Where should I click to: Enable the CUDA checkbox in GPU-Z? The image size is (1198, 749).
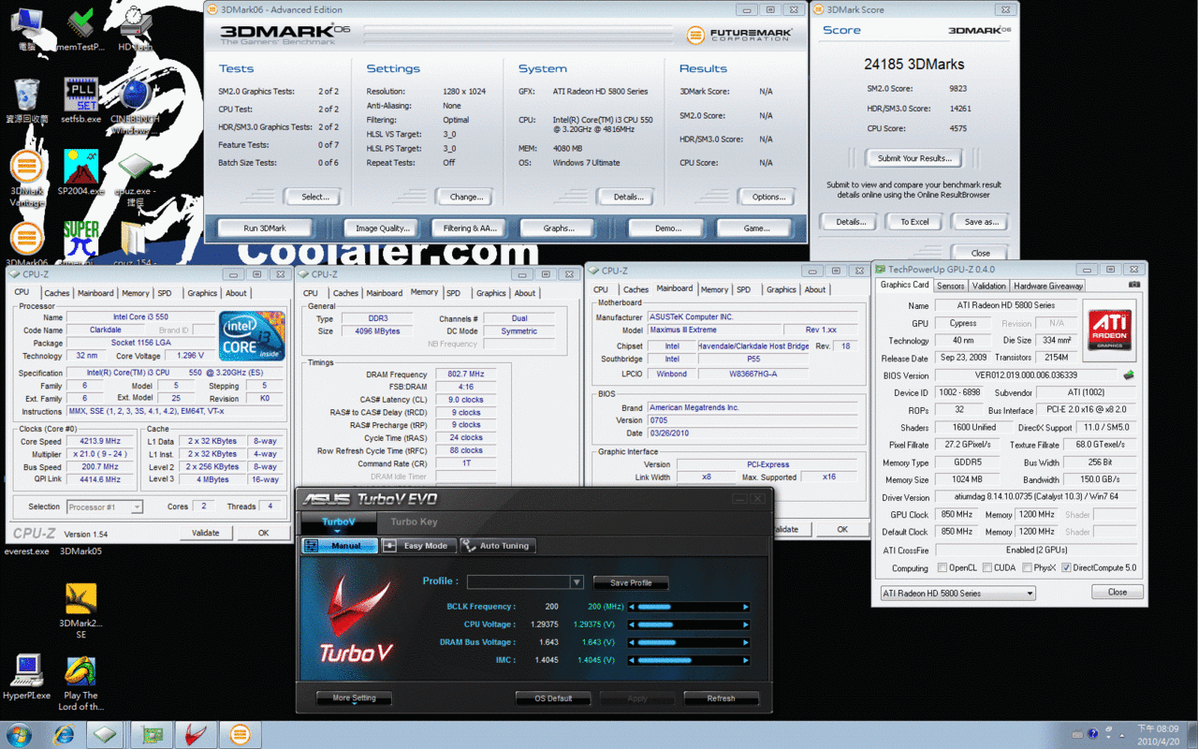click(x=986, y=568)
